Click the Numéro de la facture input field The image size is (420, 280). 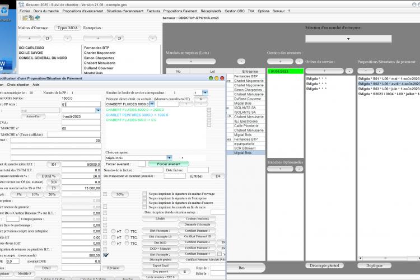(x=152, y=170)
